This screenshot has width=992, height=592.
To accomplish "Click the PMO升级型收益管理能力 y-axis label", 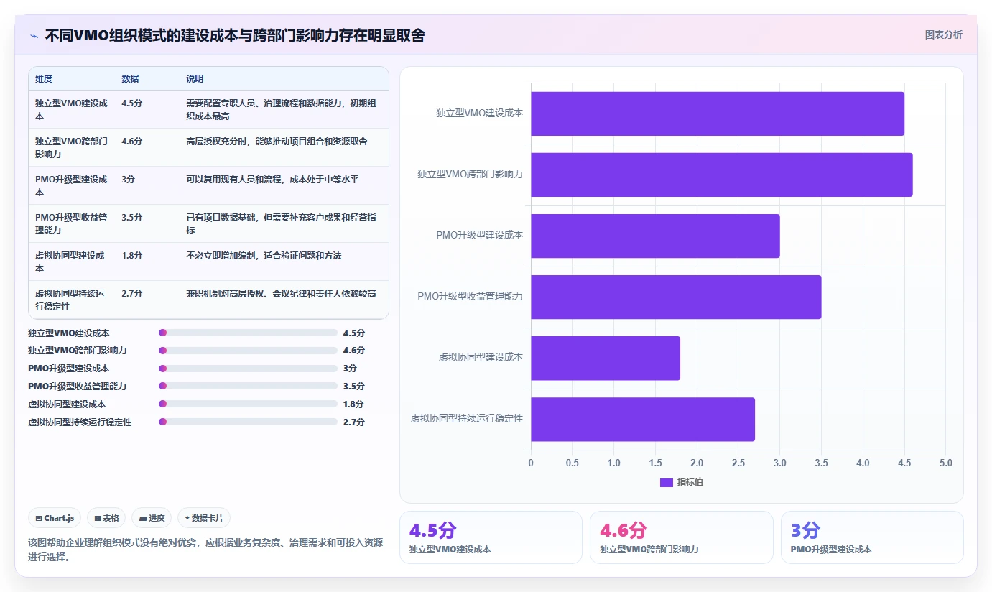I will point(470,297).
